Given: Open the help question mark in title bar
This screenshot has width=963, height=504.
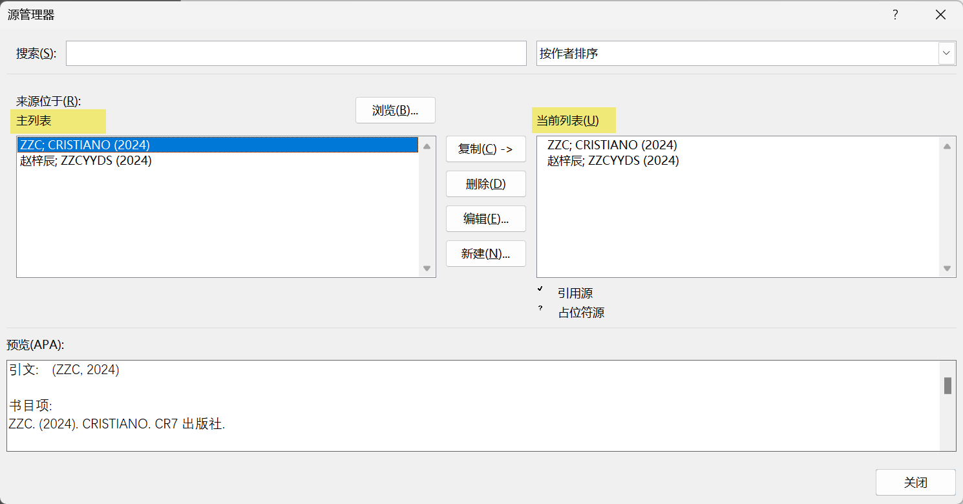Looking at the screenshot, I should pos(895,15).
